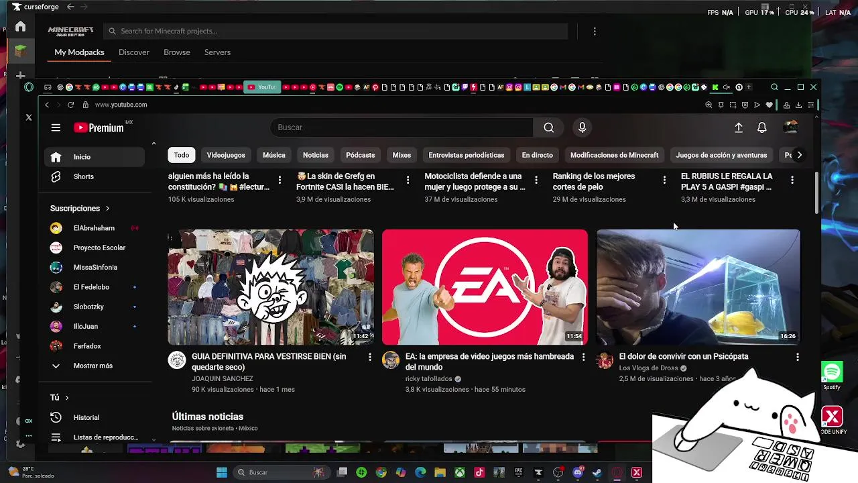Reload the youtube.com page
858x483 pixels.
[70, 105]
